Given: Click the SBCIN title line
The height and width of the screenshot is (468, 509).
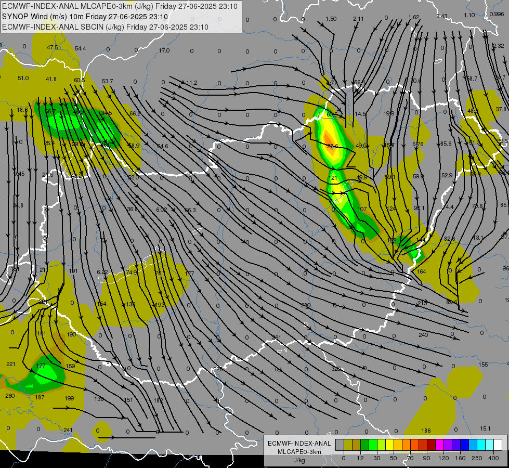Looking at the screenshot, I should [105, 27].
